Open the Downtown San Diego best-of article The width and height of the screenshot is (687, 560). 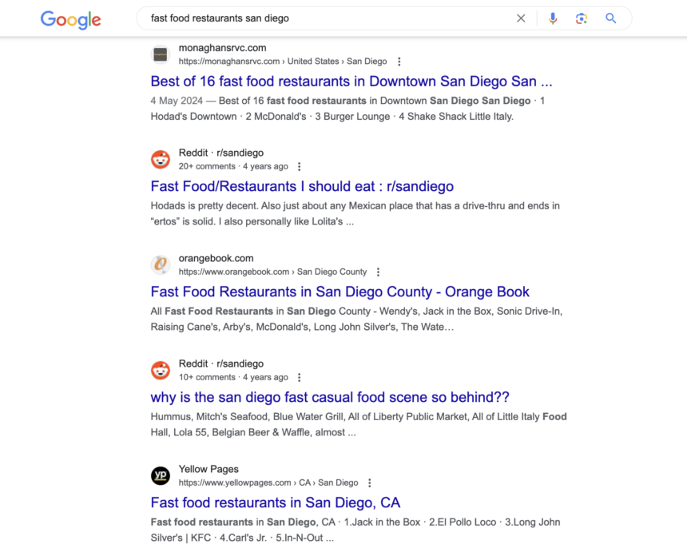(353, 81)
